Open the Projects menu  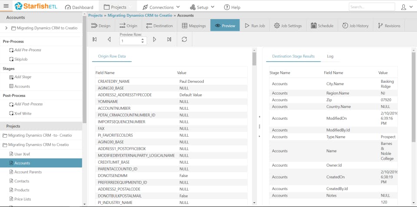(x=118, y=7)
